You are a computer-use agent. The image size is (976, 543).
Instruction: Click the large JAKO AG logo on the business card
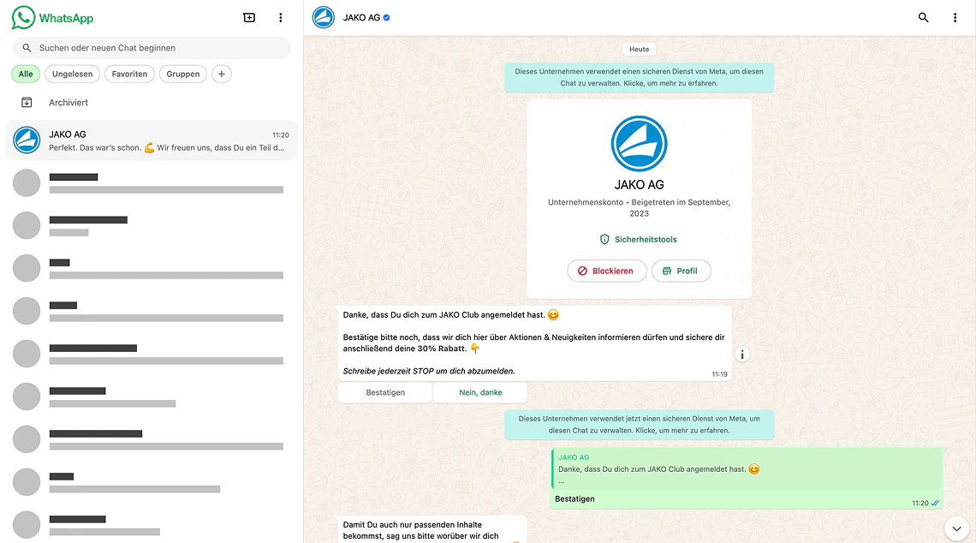coord(640,144)
